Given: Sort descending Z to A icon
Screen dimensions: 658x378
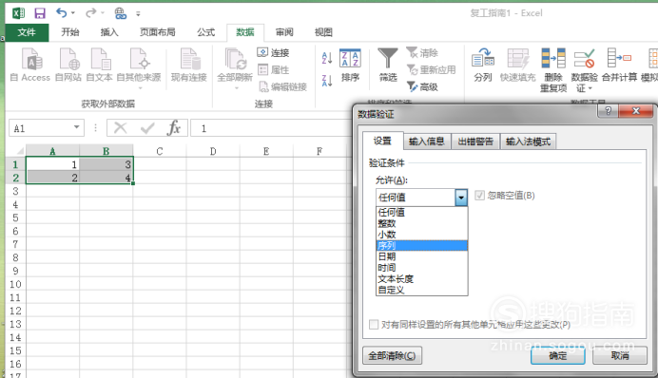Looking at the screenshot, I should tap(327, 80).
